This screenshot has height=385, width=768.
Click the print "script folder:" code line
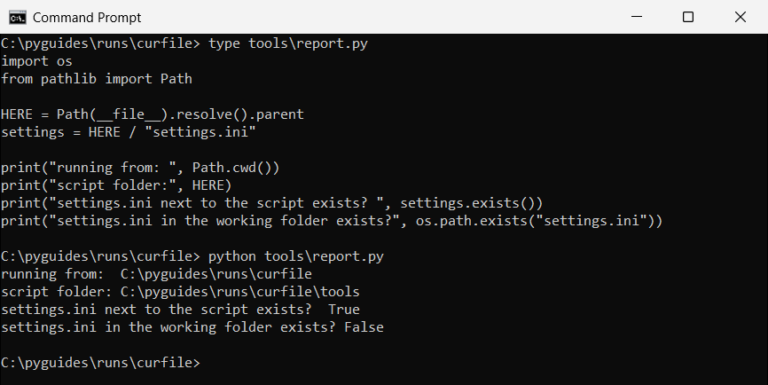point(116,185)
